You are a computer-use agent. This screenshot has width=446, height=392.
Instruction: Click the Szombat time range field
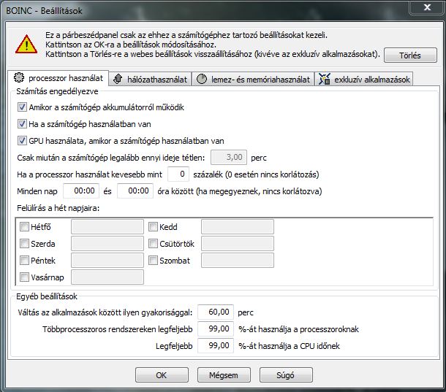[238, 260]
